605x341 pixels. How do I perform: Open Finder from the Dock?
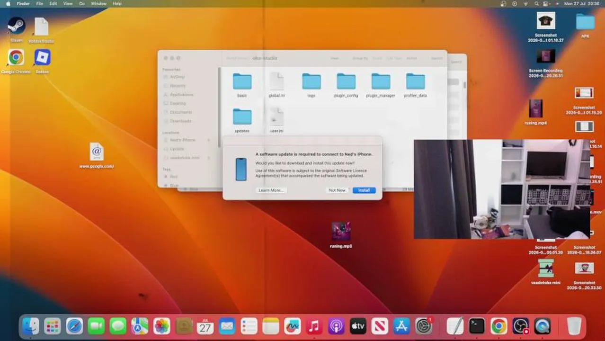click(x=31, y=326)
